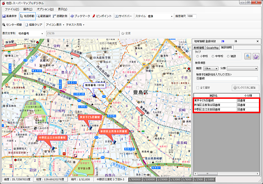Select the 小学校 radio button
The image size is (263, 184).
click(x=198, y=56)
